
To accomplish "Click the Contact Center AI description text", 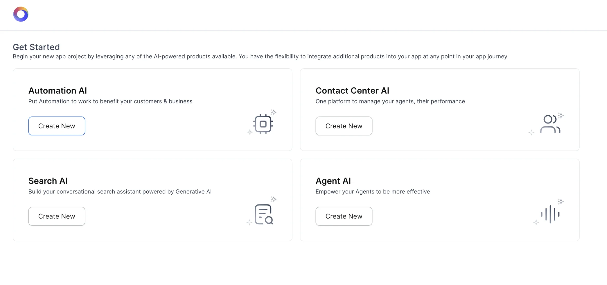I will [x=390, y=101].
